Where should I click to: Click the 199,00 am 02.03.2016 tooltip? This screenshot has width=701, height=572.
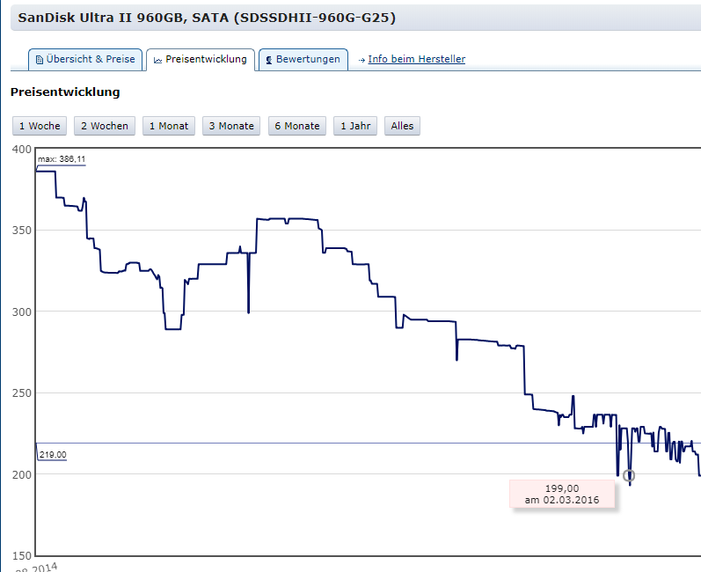[x=562, y=495]
